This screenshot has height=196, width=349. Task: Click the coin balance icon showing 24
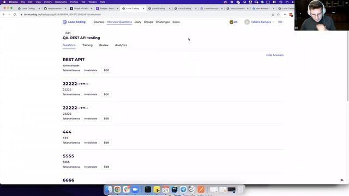tap(231, 22)
